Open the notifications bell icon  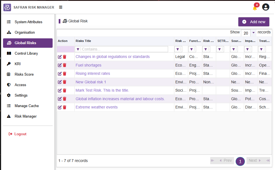tap(255, 8)
